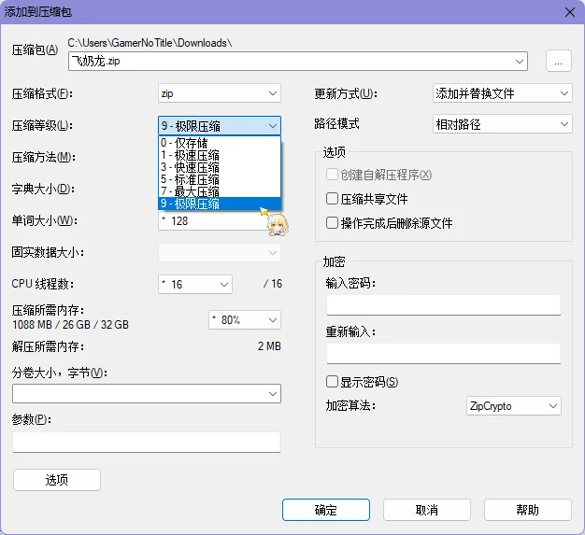
Task: Open the ZipCrypto encryption algorithm dropdown
Action: coord(513,406)
